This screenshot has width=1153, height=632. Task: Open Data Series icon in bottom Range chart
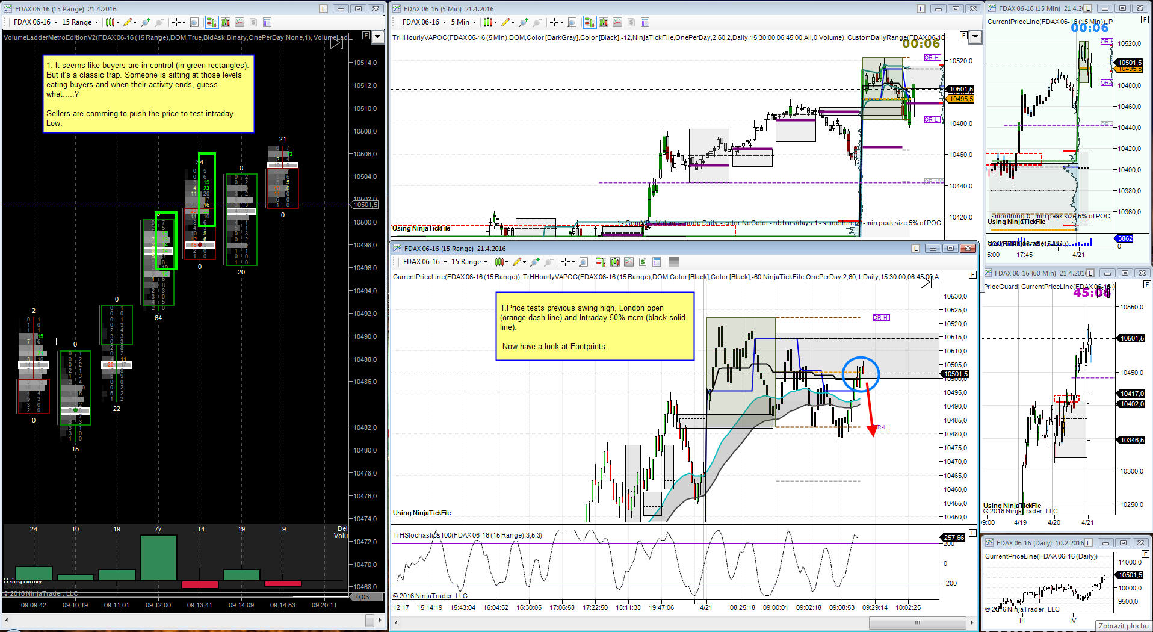point(615,262)
